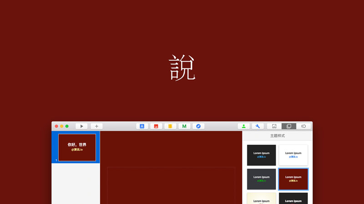Screen dimensions: 364x204
Task: Click the green person icon
Action: [244, 126]
